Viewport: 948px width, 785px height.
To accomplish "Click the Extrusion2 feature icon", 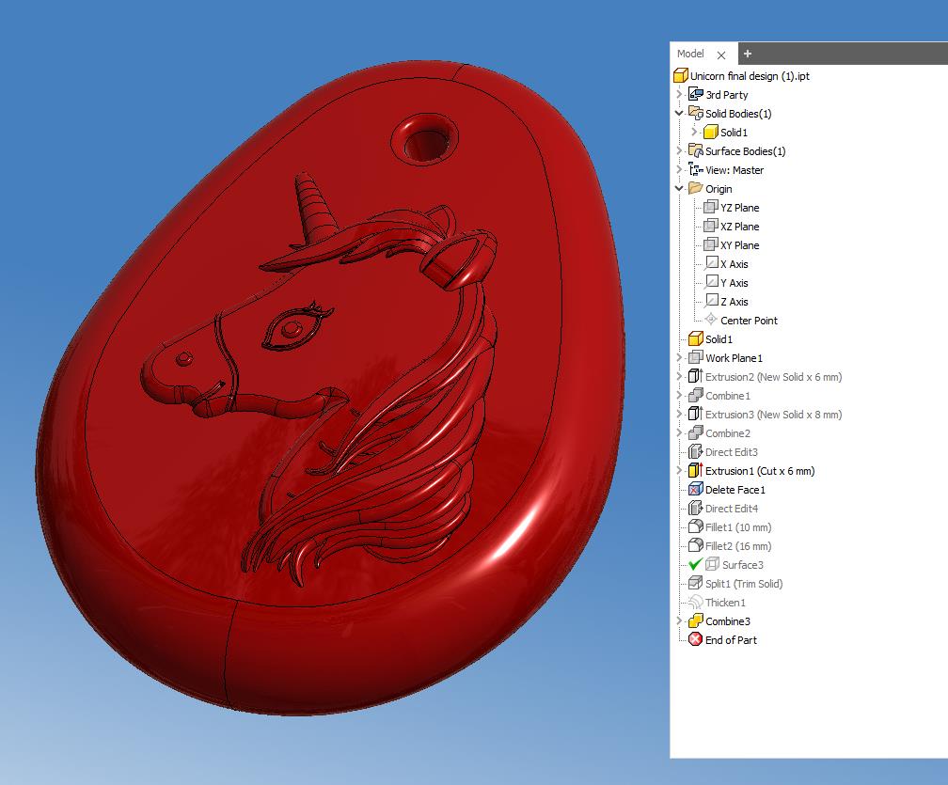I will [x=696, y=376].
